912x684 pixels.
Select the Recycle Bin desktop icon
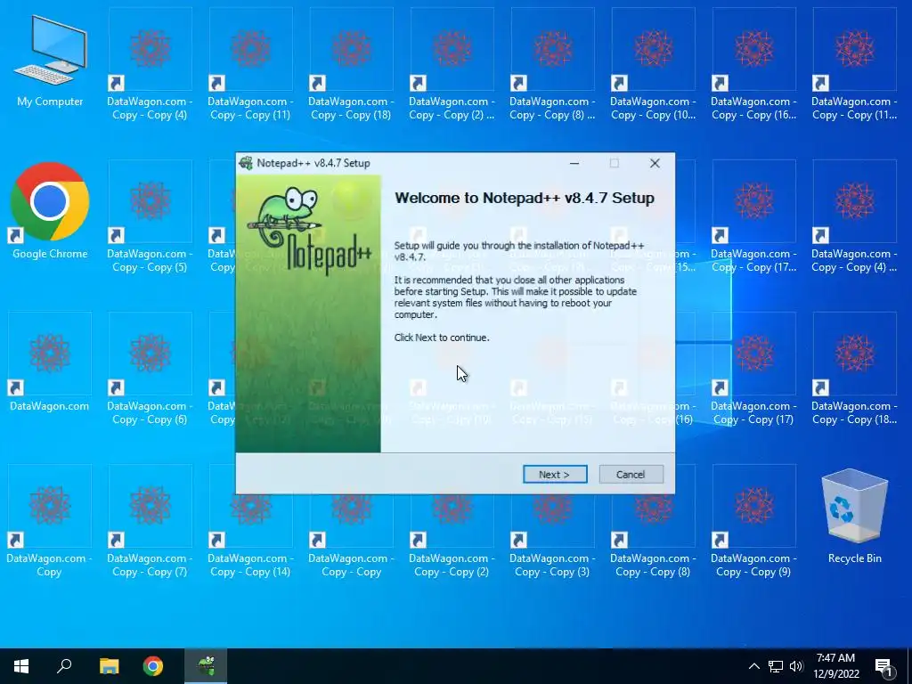point(854,517)
